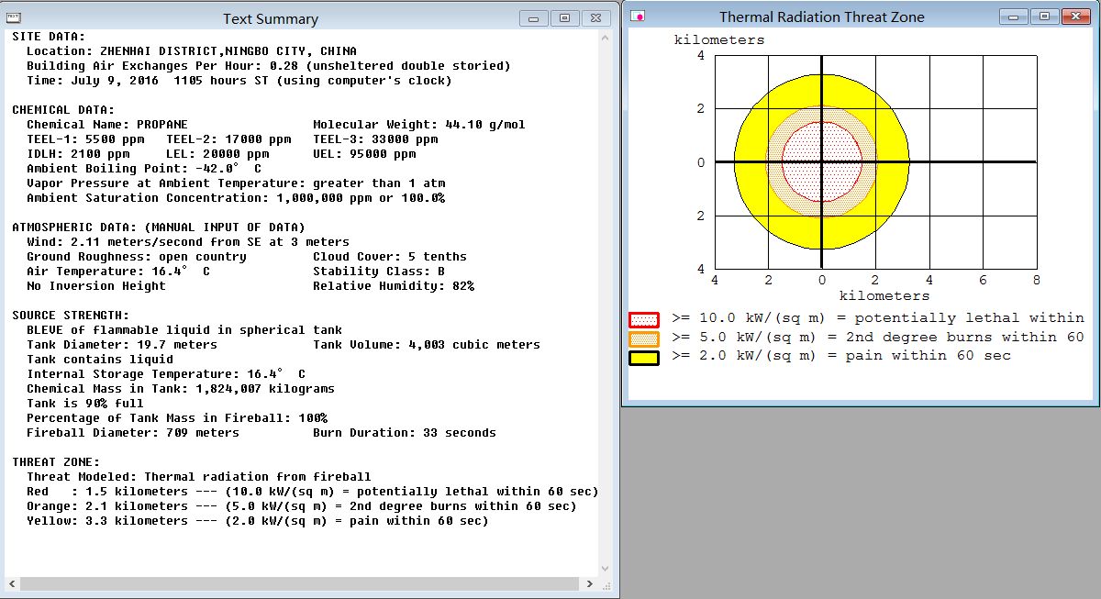Image resolution: width=1101 pixels, height=599 pixels.
Task: Click 'Burn Duration: 33 seconds' text
Action: pos(405,433)
